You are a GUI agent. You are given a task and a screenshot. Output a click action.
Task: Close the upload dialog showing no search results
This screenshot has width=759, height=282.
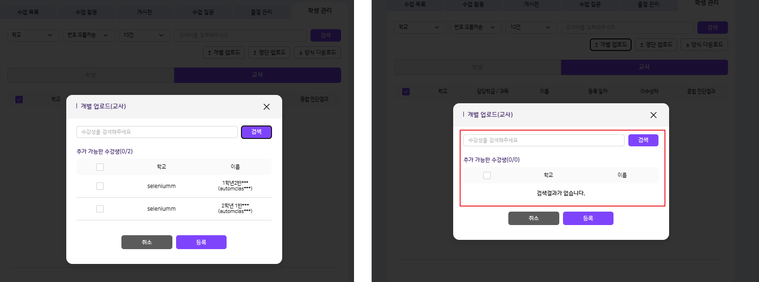pos(653,115)
